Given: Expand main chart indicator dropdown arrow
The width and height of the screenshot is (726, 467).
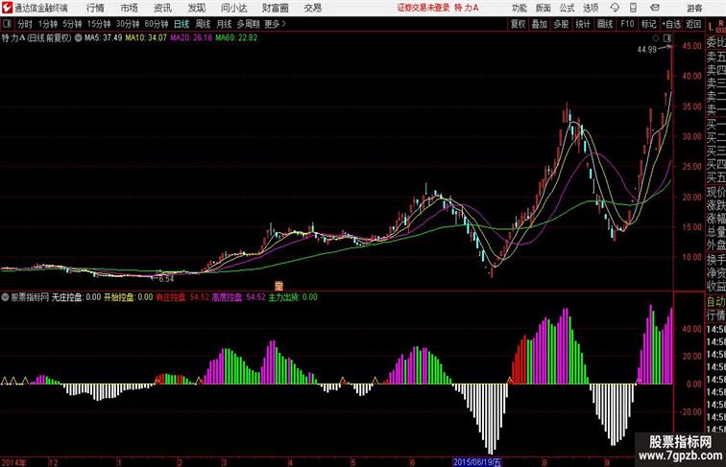Looking at the screenshot, I should (x=78, y=38).
